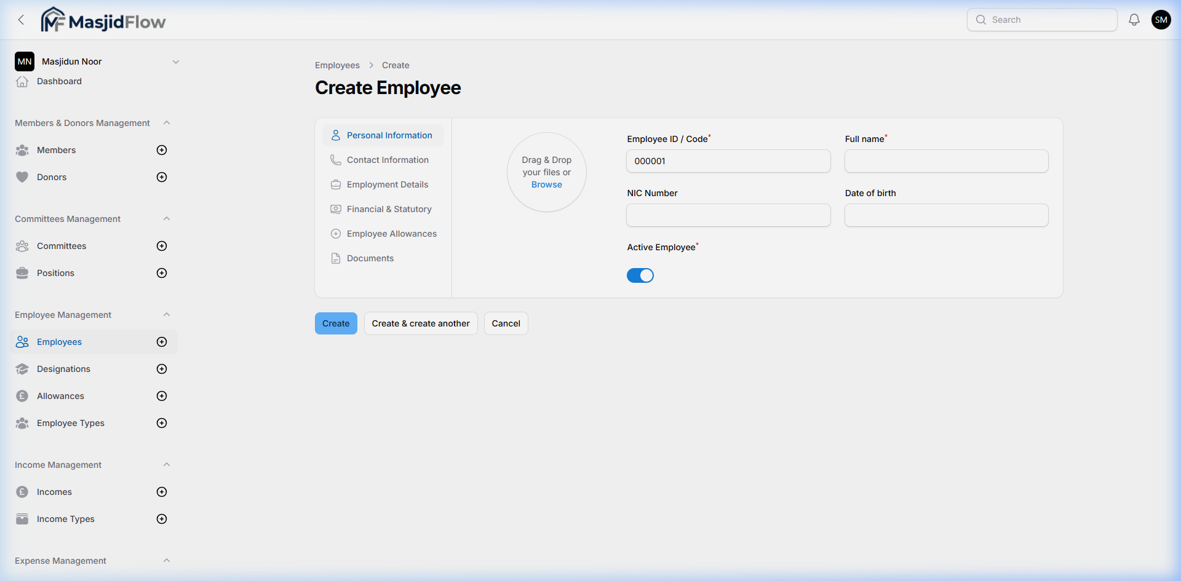Click the Create & create another button
The height and width of the screenshot is (581, 1181).
pos(421,323)
